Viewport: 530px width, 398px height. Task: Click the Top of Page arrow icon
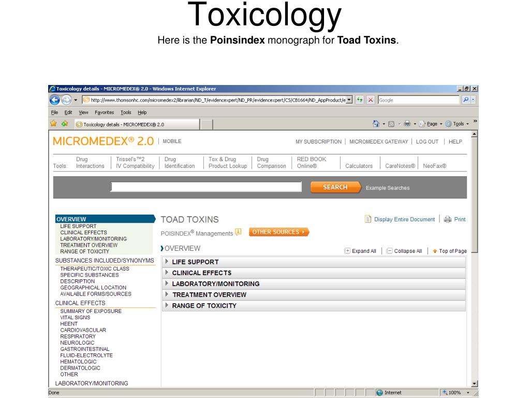(x=435, y=251)
